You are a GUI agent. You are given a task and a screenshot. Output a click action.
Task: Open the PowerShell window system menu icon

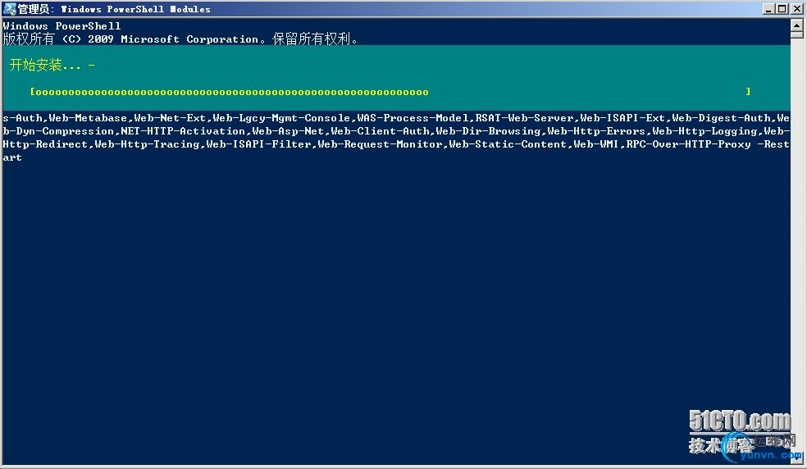point(9,9)
